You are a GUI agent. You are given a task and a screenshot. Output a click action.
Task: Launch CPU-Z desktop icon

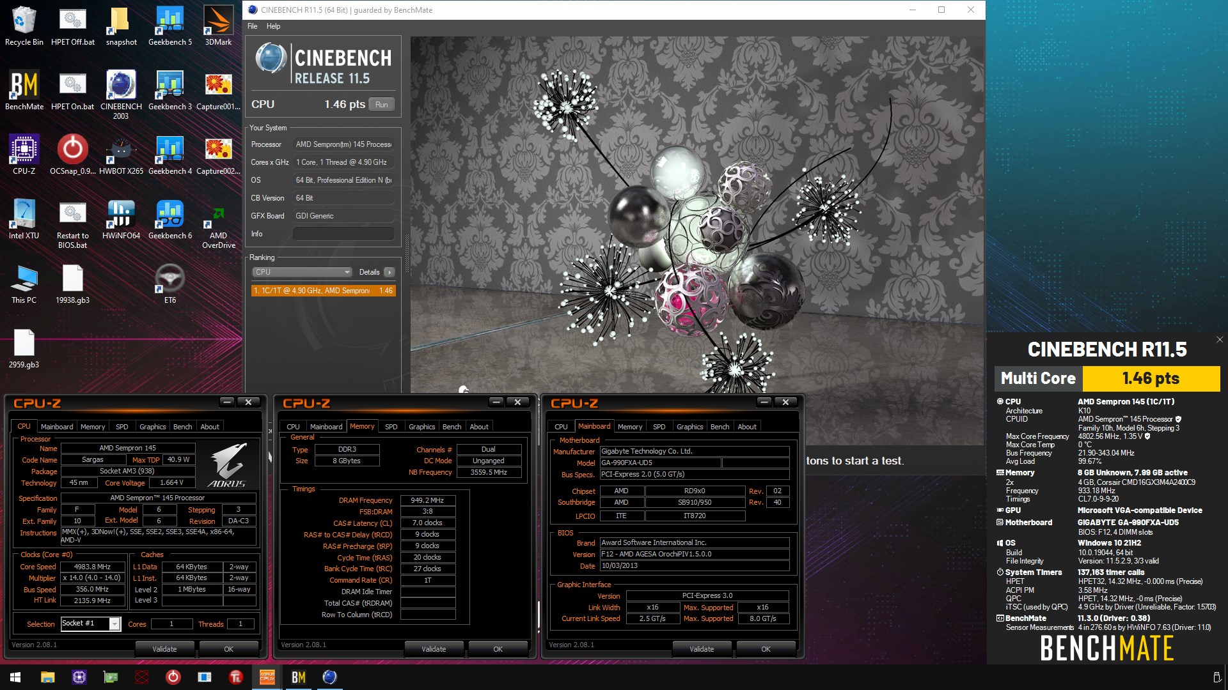[24, 155]
